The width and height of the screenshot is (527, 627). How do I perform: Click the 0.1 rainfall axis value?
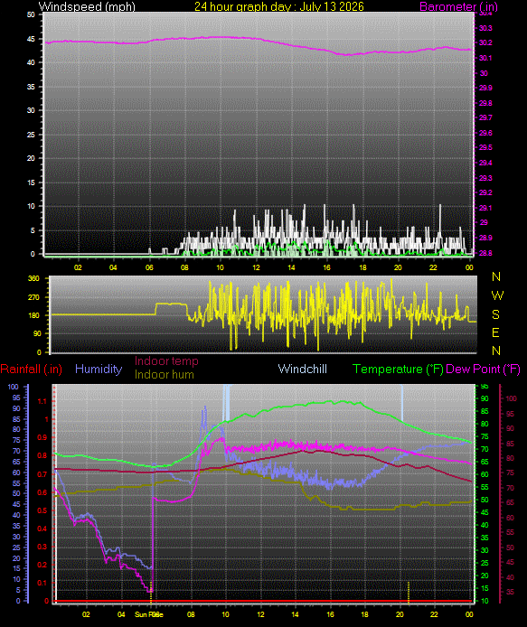click(x=42, y=583)
